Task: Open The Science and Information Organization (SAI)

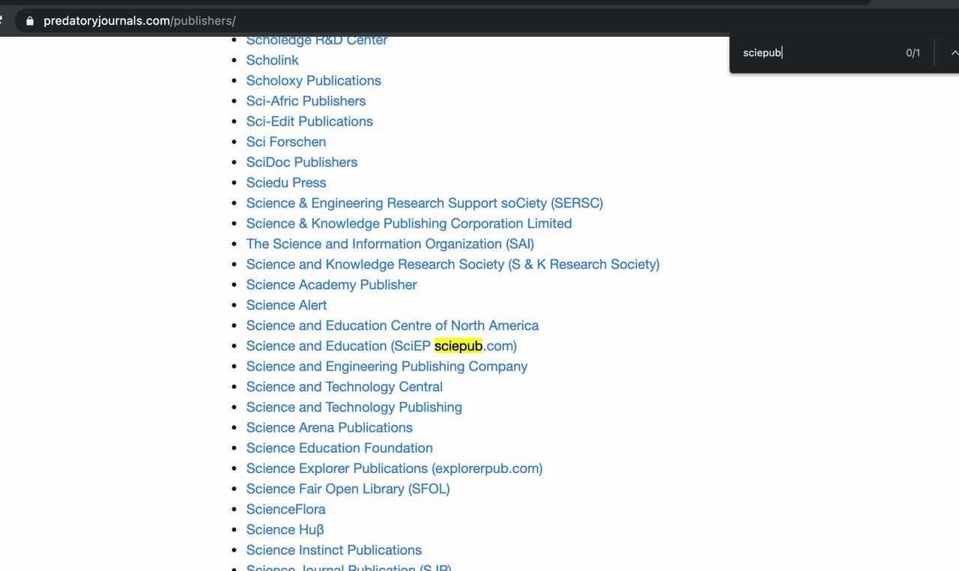Action: 390,243
